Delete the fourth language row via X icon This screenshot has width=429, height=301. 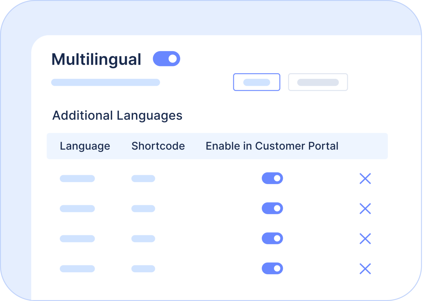pos(365,269)
